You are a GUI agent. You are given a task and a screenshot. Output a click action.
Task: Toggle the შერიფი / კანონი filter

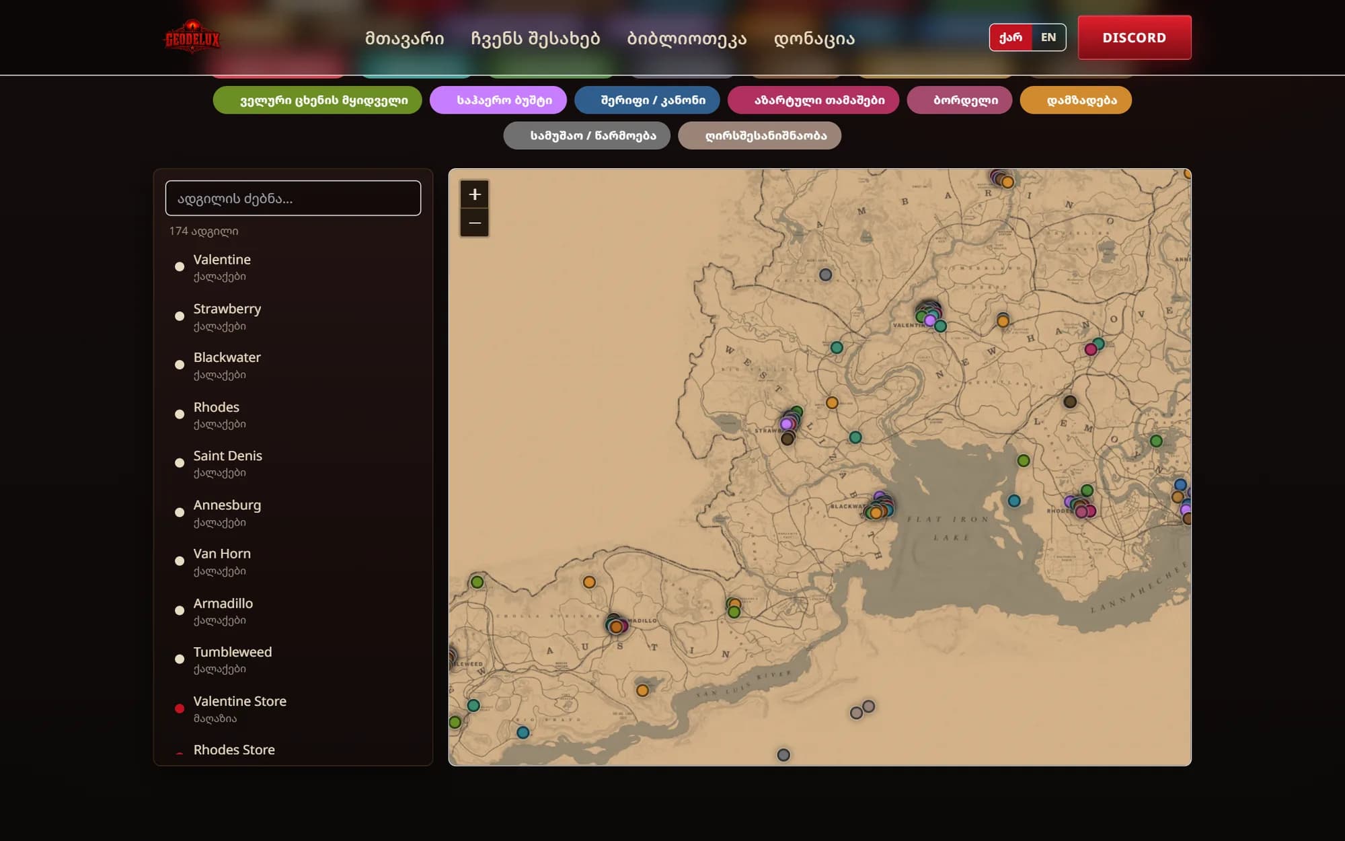[647, 100]
